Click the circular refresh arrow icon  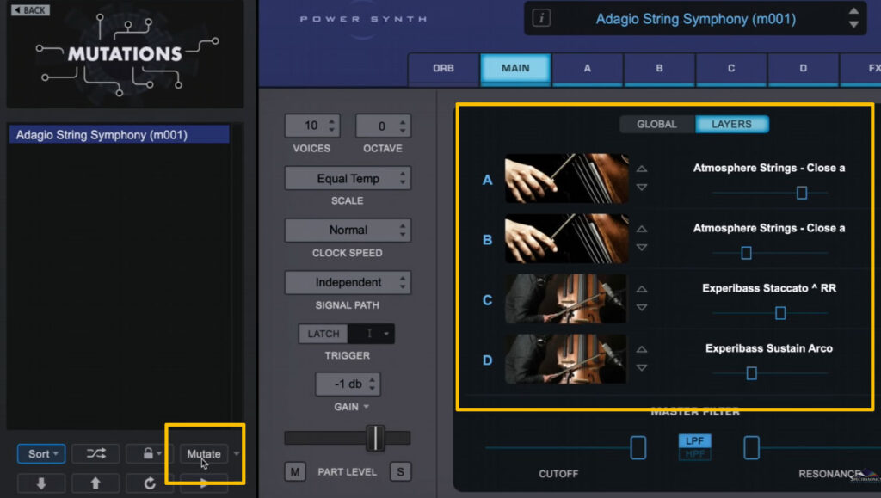pos(149,483)
